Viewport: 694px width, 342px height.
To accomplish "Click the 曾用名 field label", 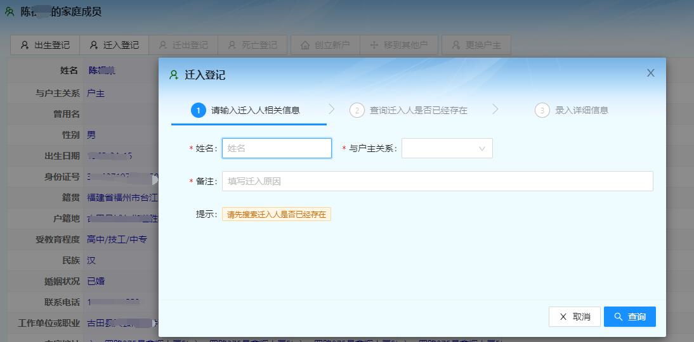I will 67,114.
